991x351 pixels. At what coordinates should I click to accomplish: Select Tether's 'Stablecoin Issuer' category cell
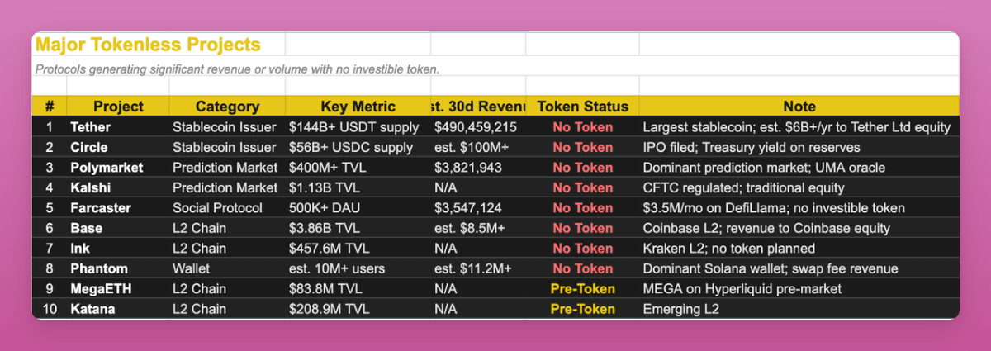(x=227, y=127)
